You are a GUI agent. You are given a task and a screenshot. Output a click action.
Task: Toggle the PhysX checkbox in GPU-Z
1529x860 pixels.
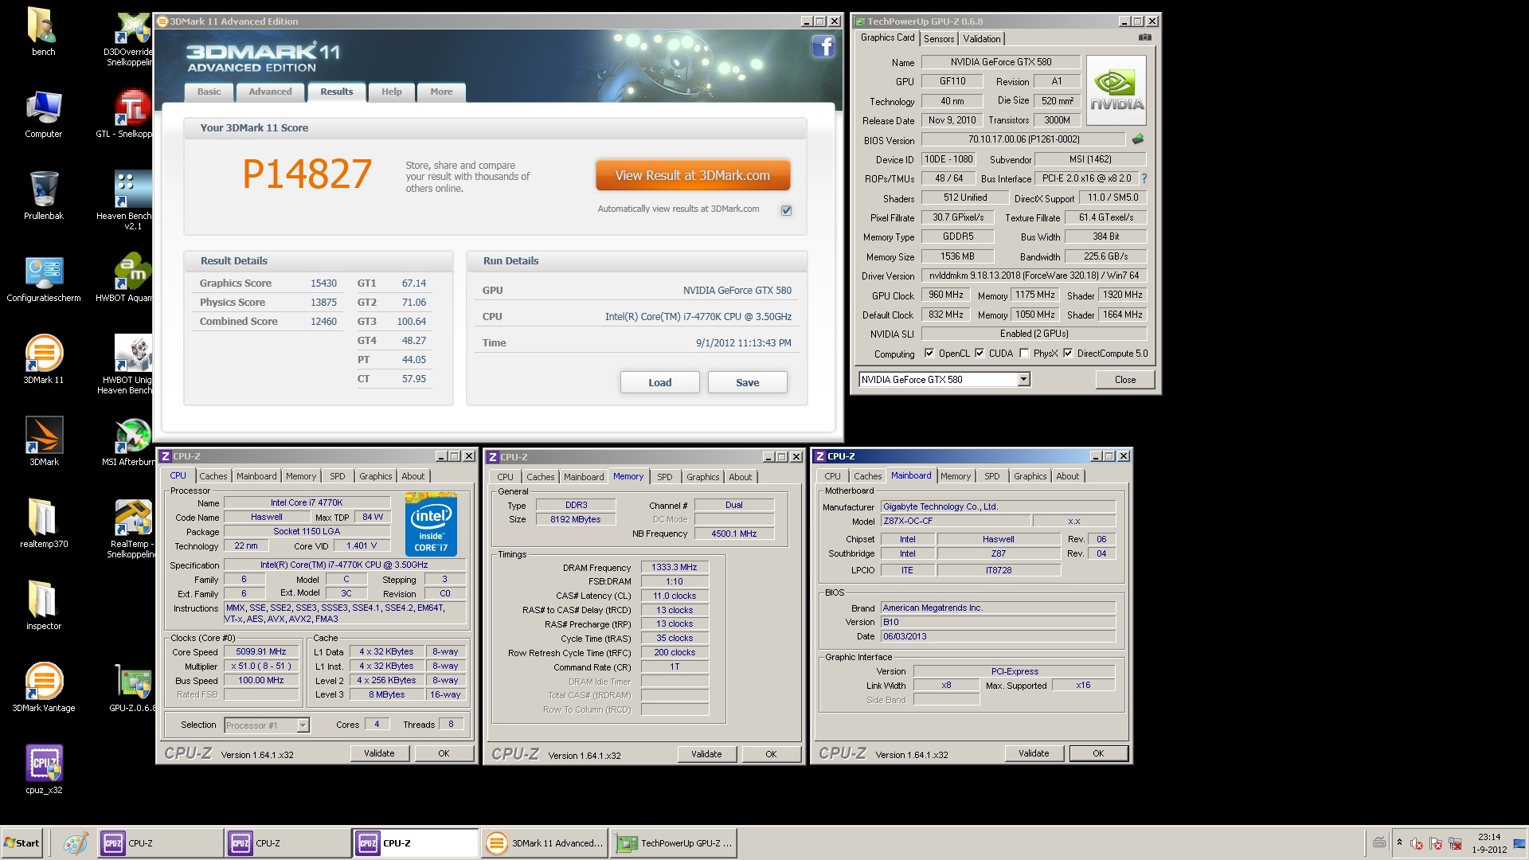point(1024,354)
